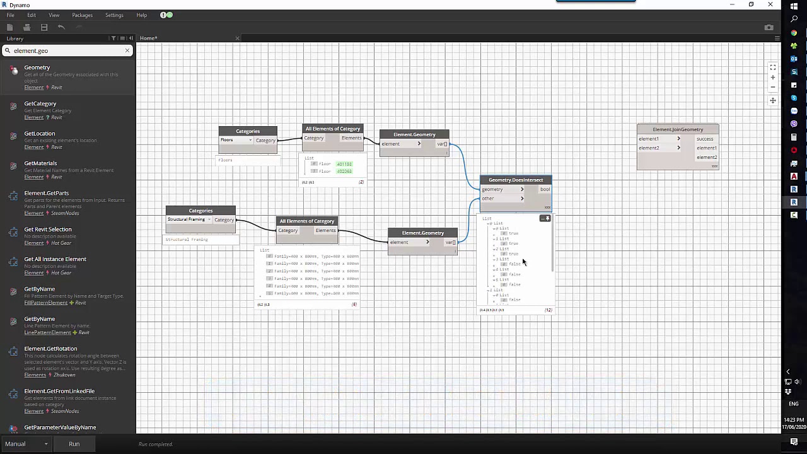Open the Packages menu
This screenshot has width=807, height=454.
pos(82,15)
